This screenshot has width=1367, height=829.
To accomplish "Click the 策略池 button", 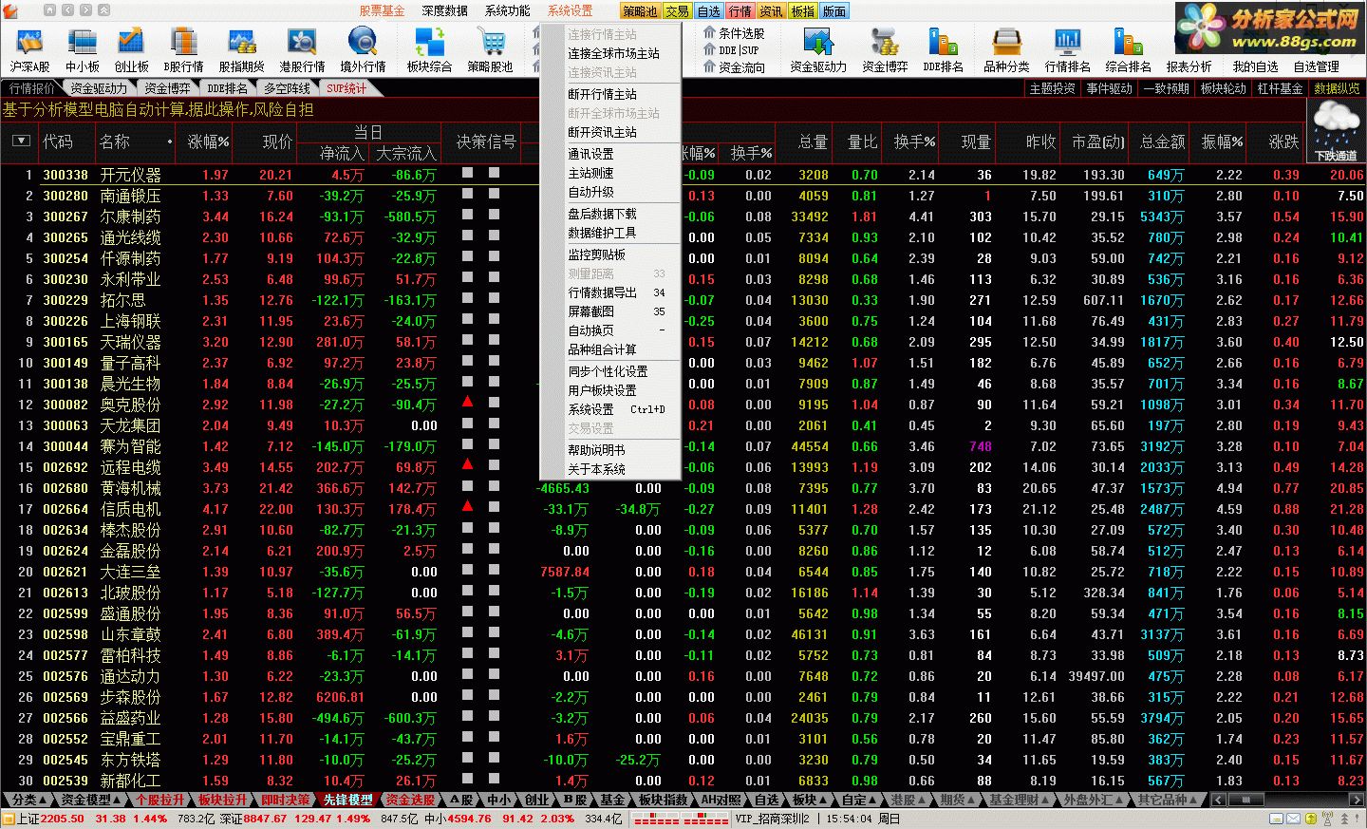I will point(641,11).
